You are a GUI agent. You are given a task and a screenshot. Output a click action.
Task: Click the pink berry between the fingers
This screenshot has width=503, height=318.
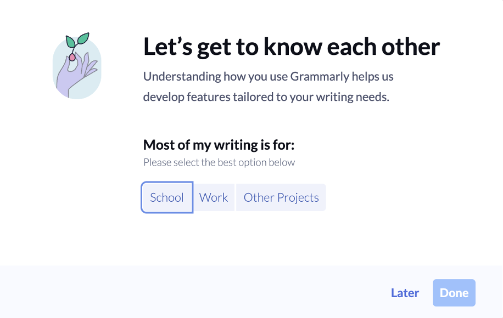pyautogui.click(x=72, y=56)
